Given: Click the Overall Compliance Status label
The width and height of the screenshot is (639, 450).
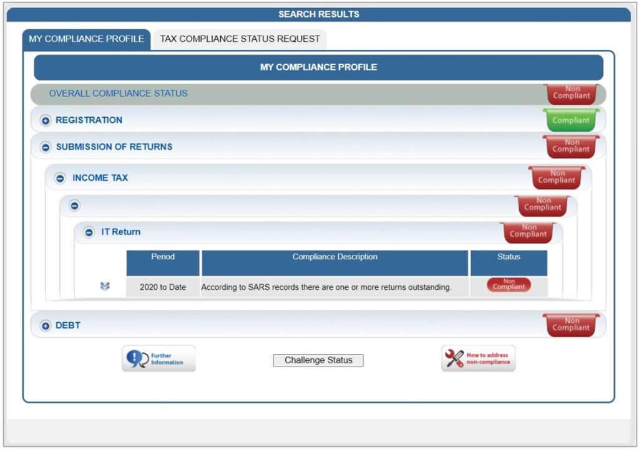Looking at the screenshot, I should coord(118,93).
